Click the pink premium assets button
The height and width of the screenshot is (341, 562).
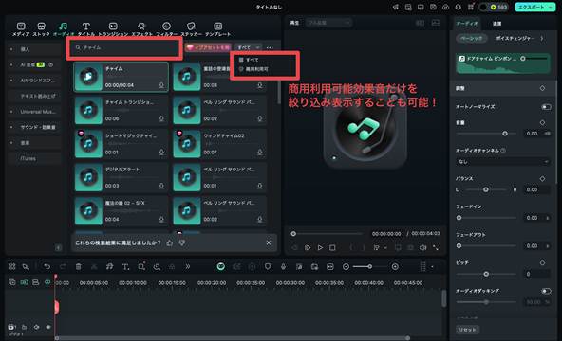(208, 47)
